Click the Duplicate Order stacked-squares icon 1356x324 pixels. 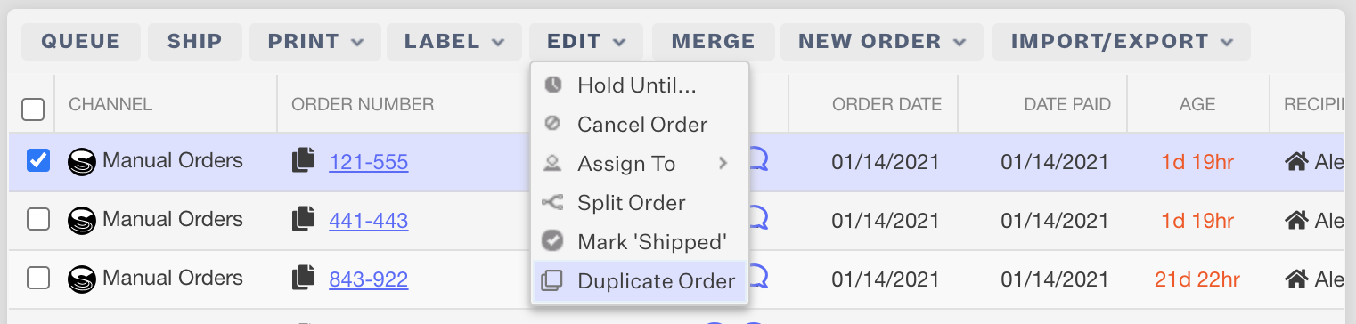click(x=552, y=280)
